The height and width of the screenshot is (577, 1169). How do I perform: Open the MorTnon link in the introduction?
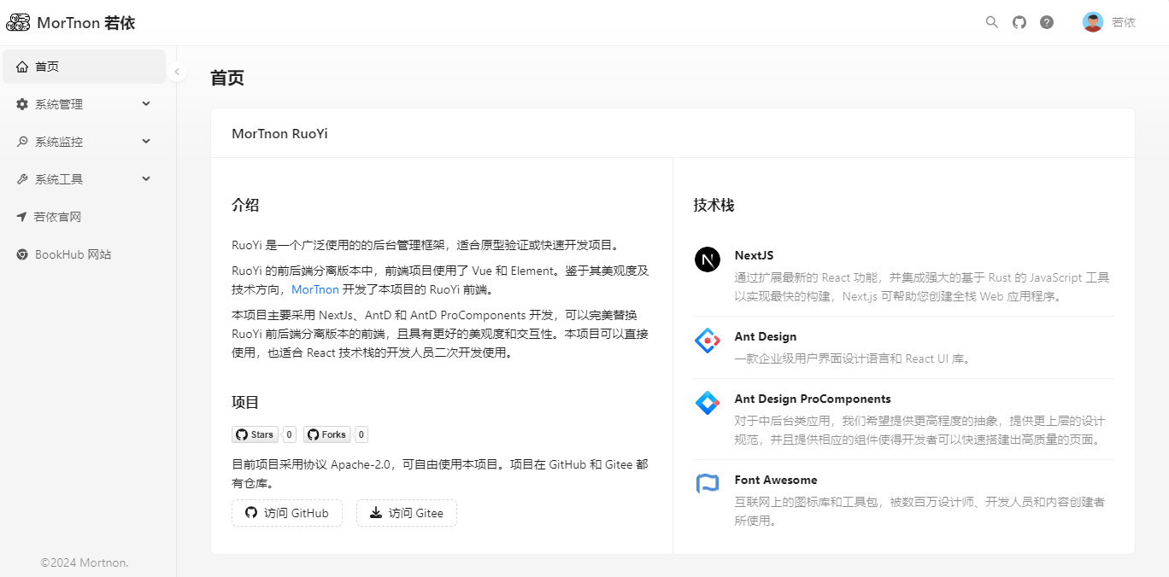[315, 289]
